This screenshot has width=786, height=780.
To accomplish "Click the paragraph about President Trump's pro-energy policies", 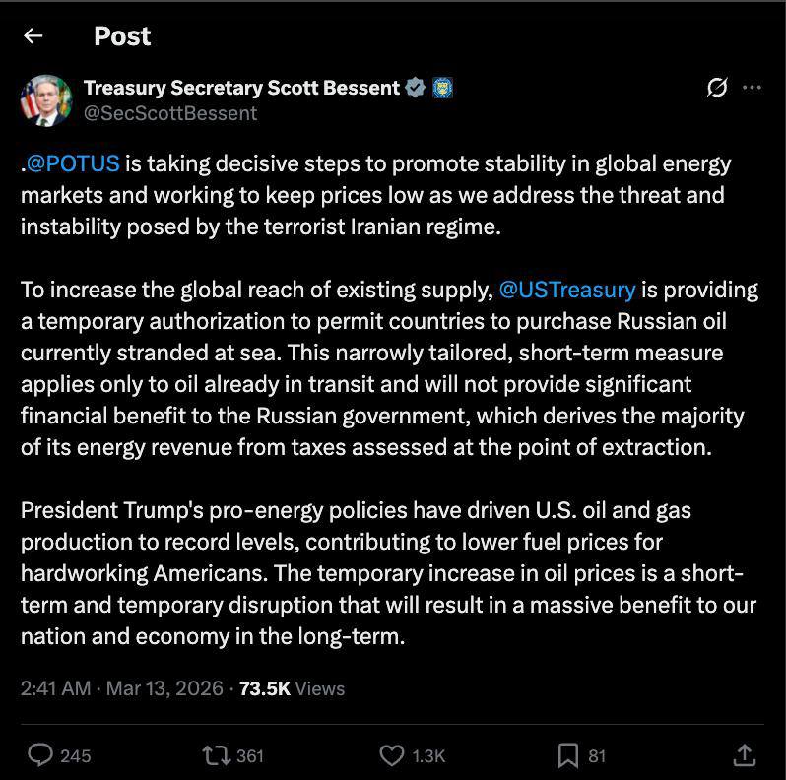I will (384, 573).
